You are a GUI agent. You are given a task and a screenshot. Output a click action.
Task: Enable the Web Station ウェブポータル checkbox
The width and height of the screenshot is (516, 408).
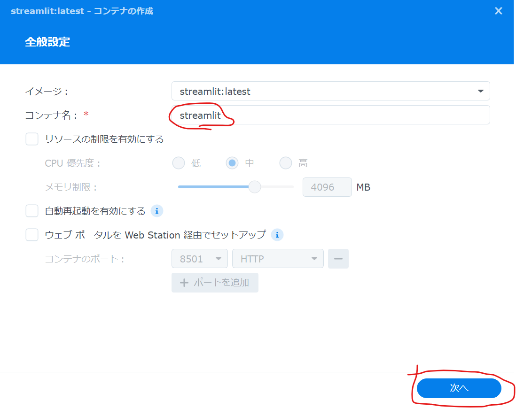pos(32,235)
